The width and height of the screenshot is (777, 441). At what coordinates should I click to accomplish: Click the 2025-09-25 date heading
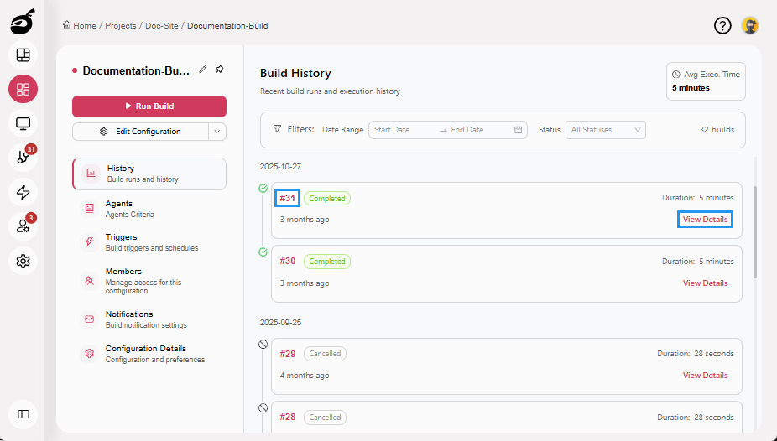(280, 322)
